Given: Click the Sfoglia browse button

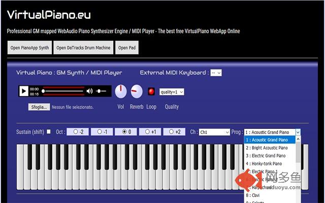Looking at the screenshot, I should pyautogui.click(x=39, y=107).
